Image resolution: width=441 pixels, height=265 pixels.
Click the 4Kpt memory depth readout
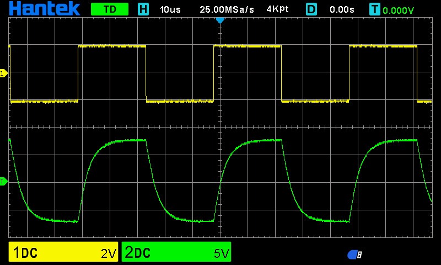click(x=278, y=9)
